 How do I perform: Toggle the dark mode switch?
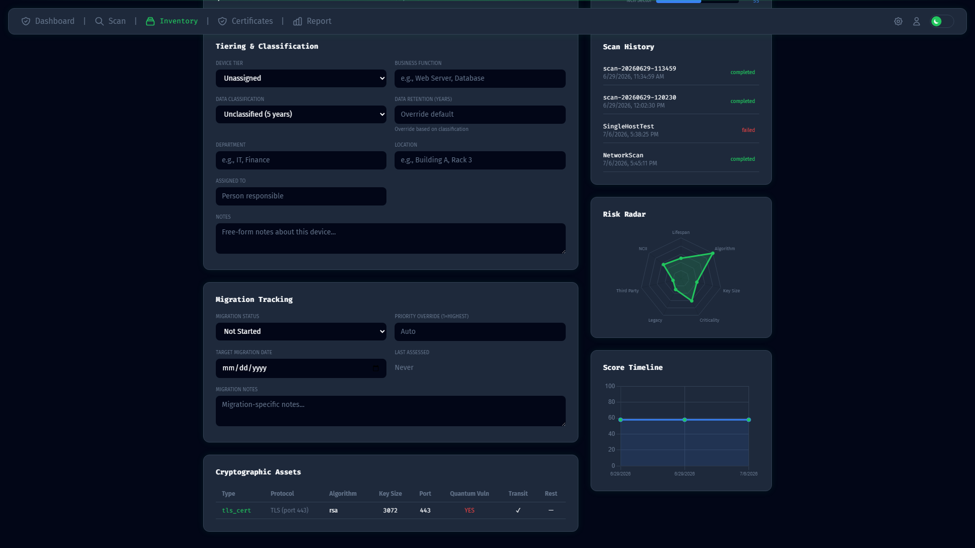click(x=942, y=21)
